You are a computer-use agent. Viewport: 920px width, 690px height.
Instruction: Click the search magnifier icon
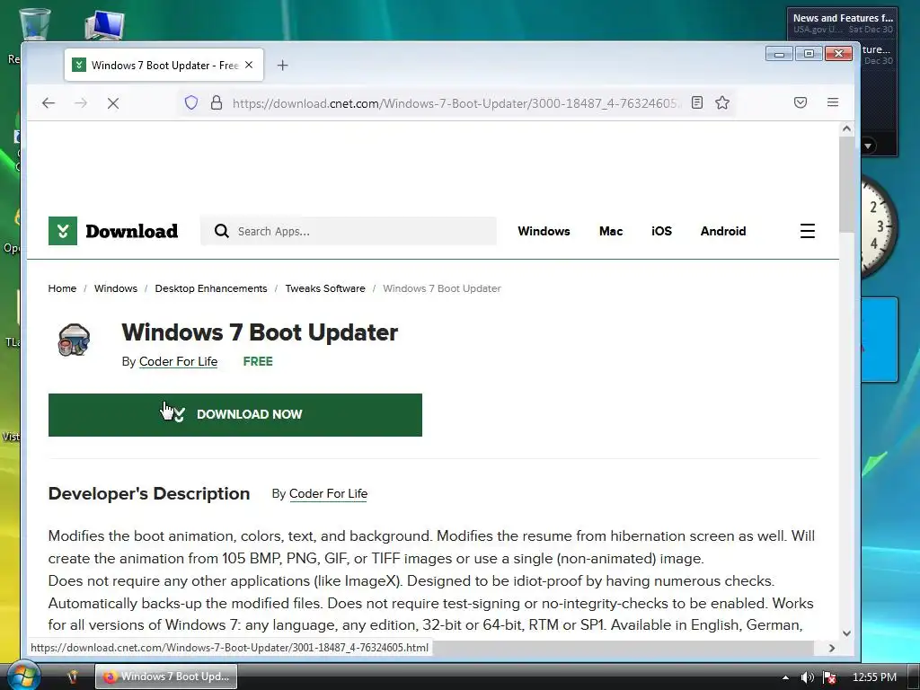click(221, 231)
